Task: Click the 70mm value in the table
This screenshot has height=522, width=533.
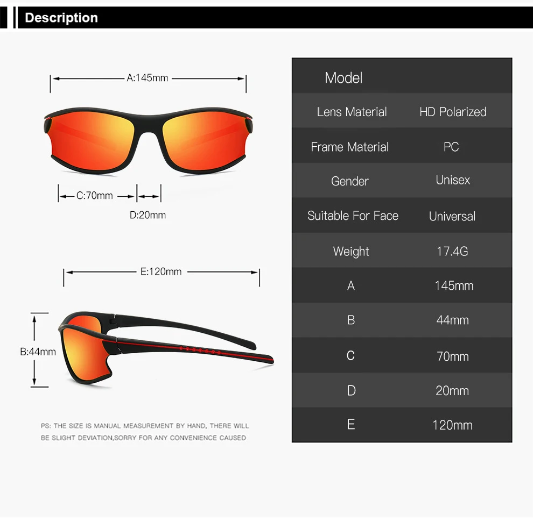Action: (452, 356)
